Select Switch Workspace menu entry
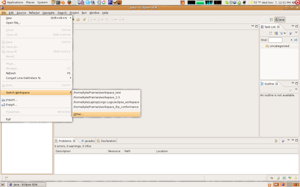300x187 pixels. [x=36, y=92]
